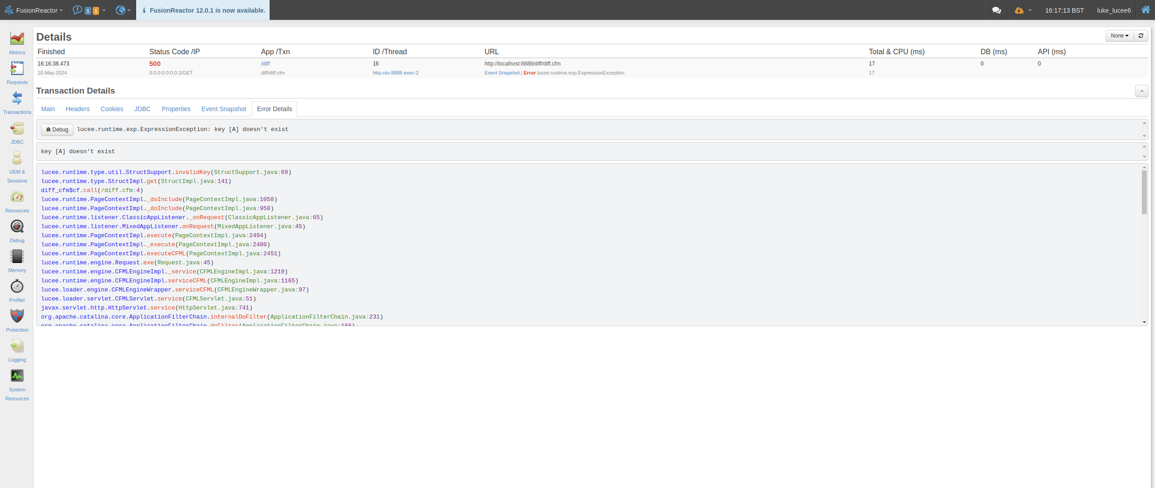Image resolution: width=1155 pixels, height=488 pixels.
Task: Click the 16:17:13 BST clock
Action: (1064, 10)
